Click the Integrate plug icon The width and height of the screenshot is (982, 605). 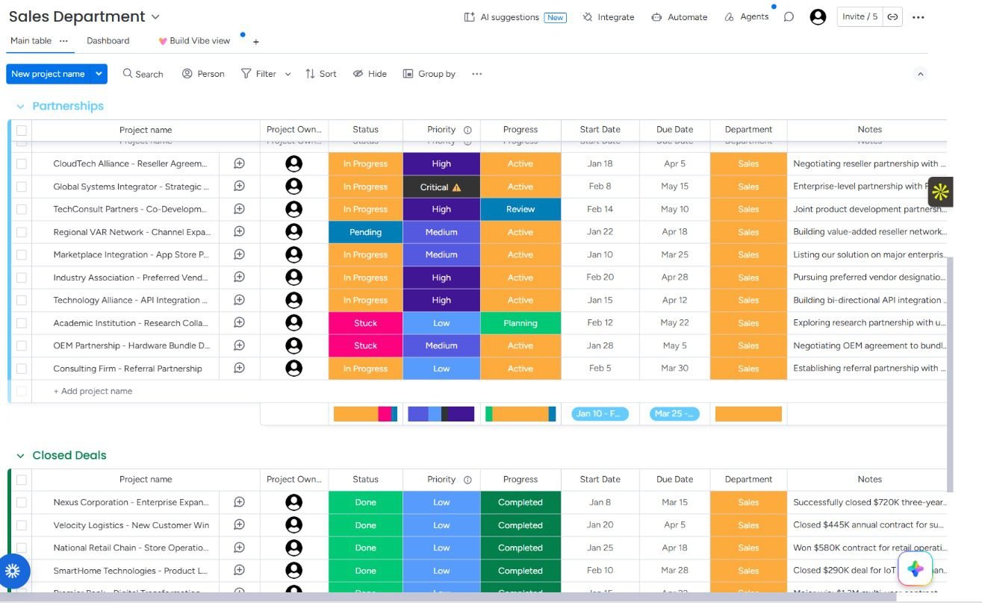point(588,17)
